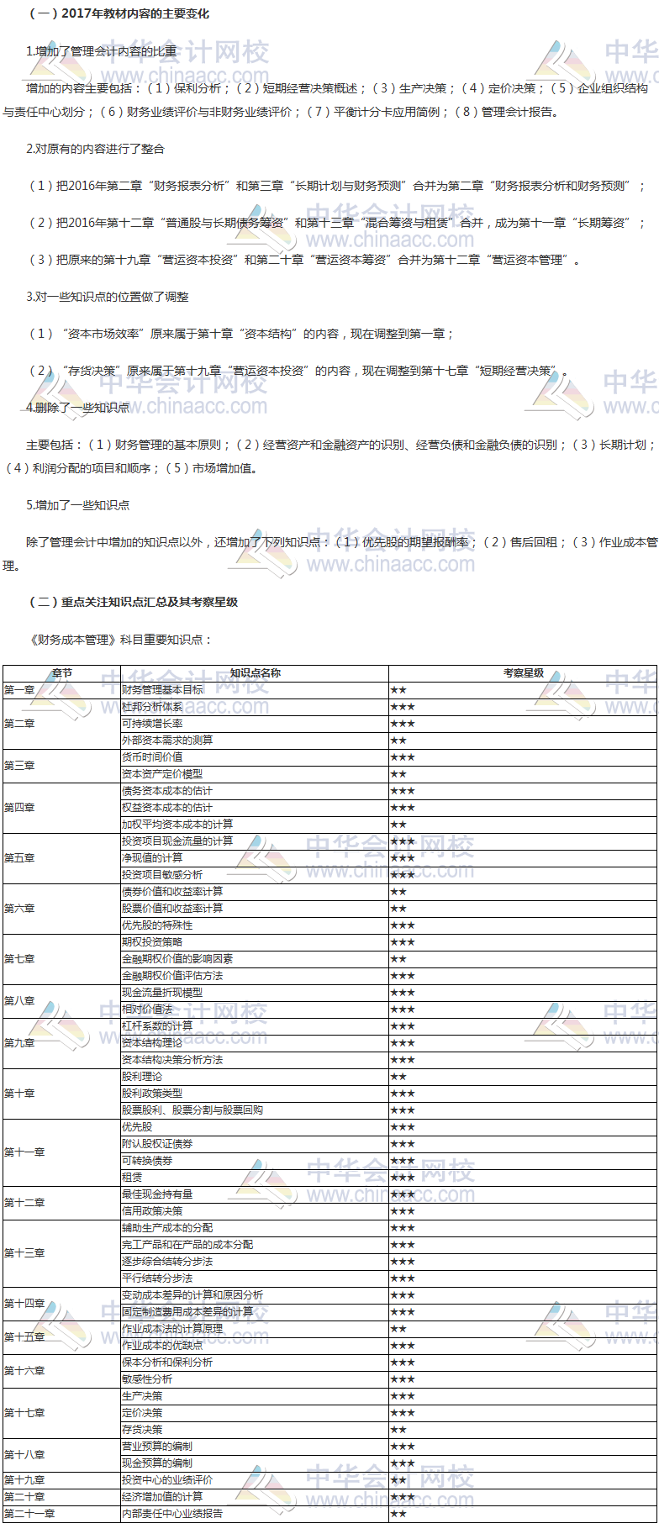Click cell "杜邦分析体系"
This screenshot has height=1534, width=659.
coord(255,707)
